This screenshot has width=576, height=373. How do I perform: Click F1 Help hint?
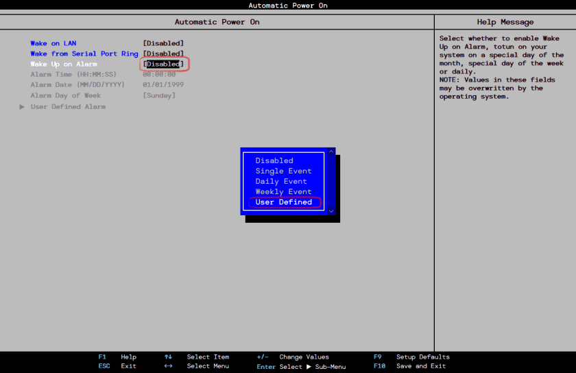[x=117, y=357]
